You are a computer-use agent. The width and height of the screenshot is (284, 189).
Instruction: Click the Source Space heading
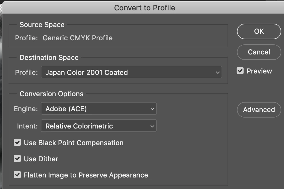click(x=42, y=25)
